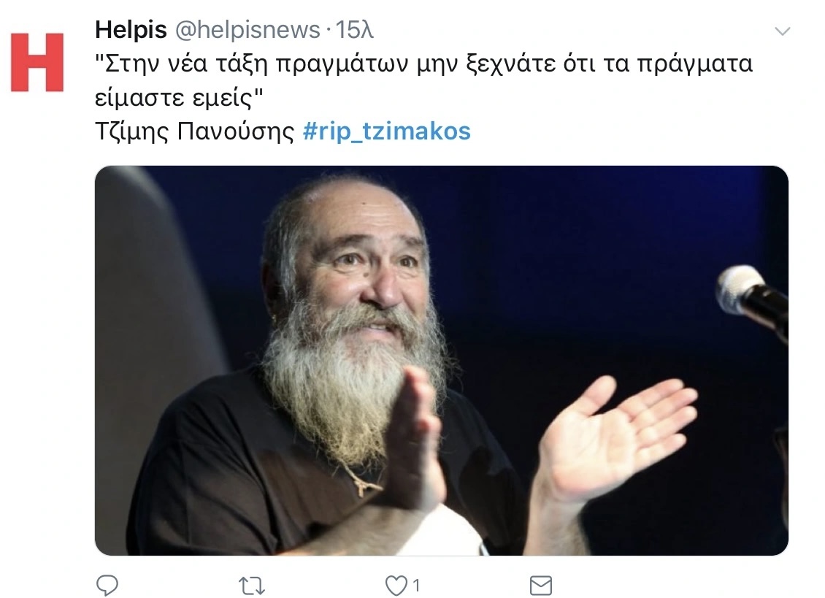Click the tweet line "είμαστε εμείς"
This screenshot has height=598, width=825.
pyautogui.click(x=179, y=98)
